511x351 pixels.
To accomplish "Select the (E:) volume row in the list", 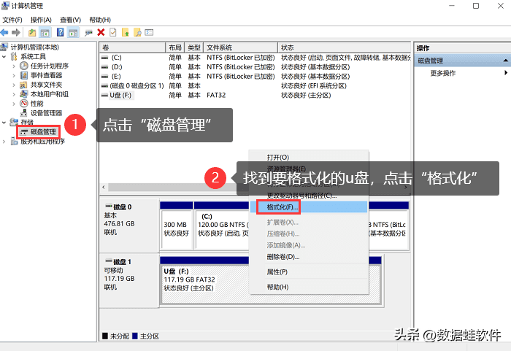I will pos(255,77).
